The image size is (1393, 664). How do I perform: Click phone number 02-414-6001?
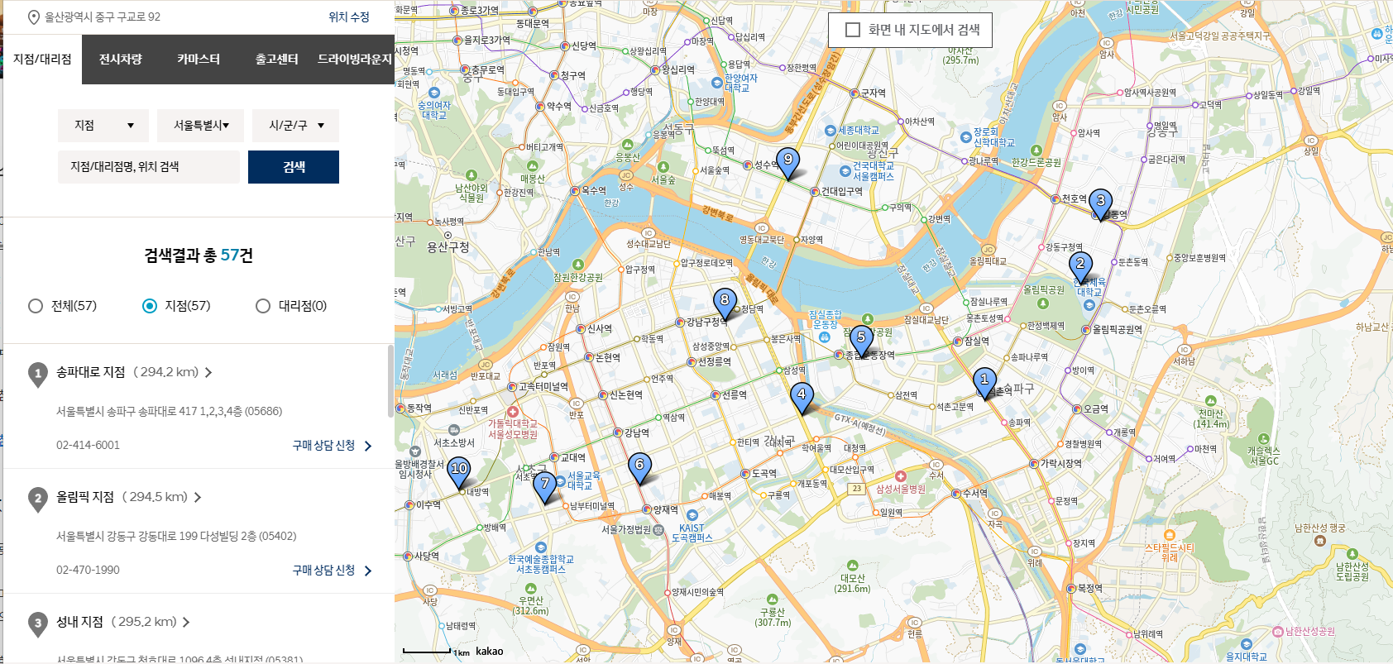coord(88,445)
